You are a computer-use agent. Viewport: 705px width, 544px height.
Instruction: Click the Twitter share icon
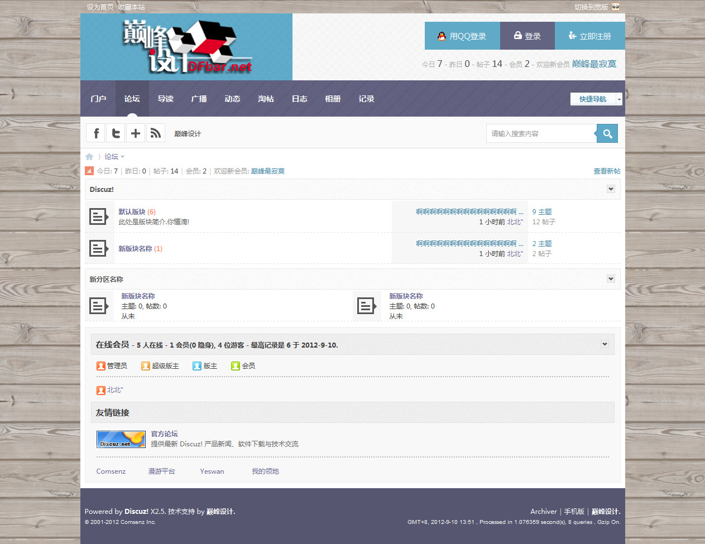coord(116,133)
